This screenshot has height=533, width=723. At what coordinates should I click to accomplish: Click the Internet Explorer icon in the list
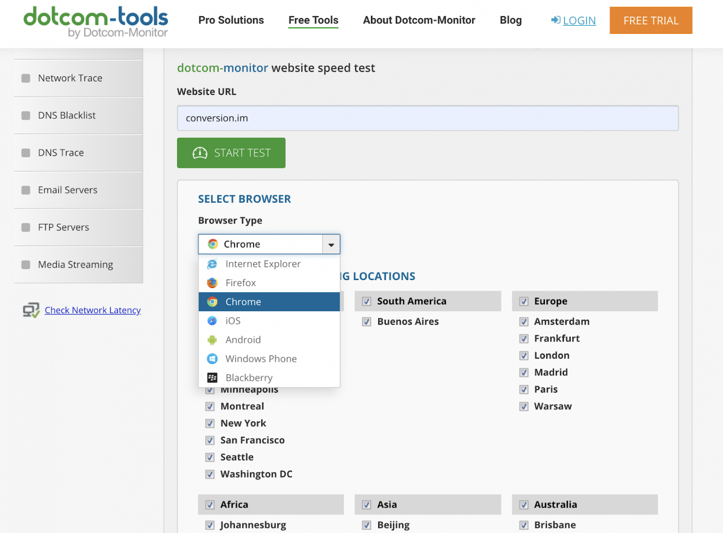(213, 264)
